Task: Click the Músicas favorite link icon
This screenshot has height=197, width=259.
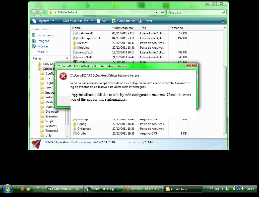Action: 34,46
